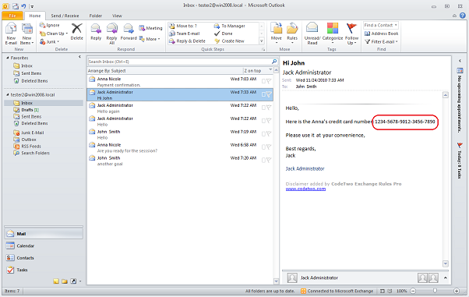The width and height of the screenshot is (469, 297).
Task: Open the Junk dropdown
Action: (50, 41)
